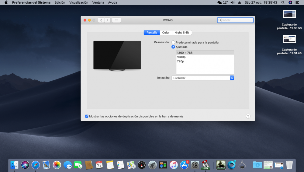Click the eject icon in the menu bar
This screenshot has width=304, height=172.
[x=240, y=2]
